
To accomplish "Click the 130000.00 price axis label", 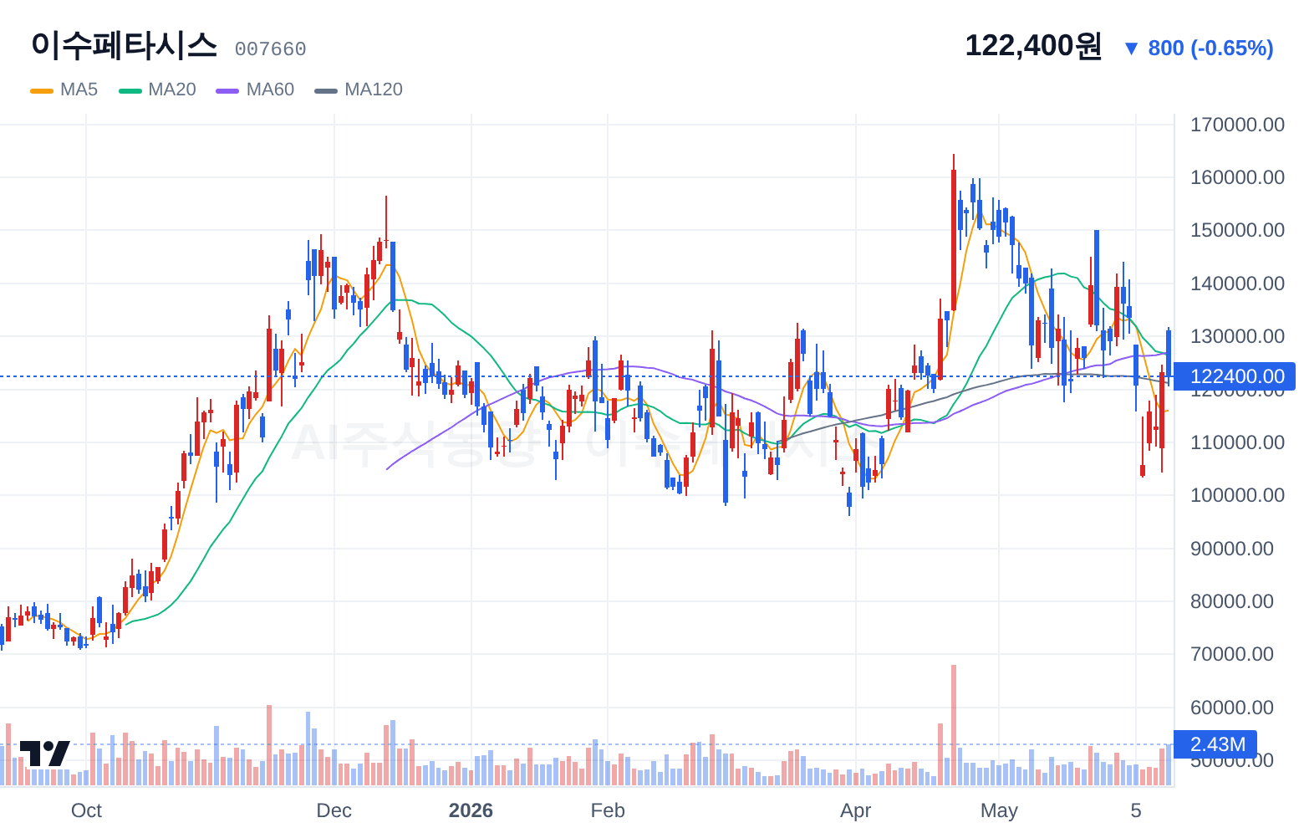I will 1237,336.
